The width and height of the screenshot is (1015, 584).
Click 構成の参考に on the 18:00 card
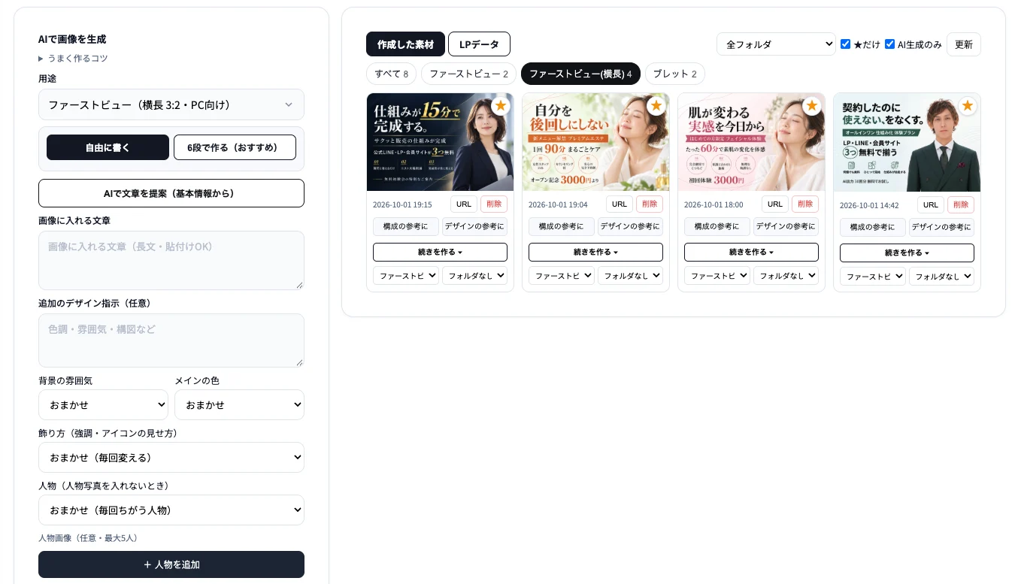[x=717, y=226]
